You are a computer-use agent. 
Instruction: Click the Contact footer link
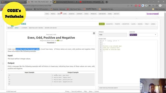(96, 91)
